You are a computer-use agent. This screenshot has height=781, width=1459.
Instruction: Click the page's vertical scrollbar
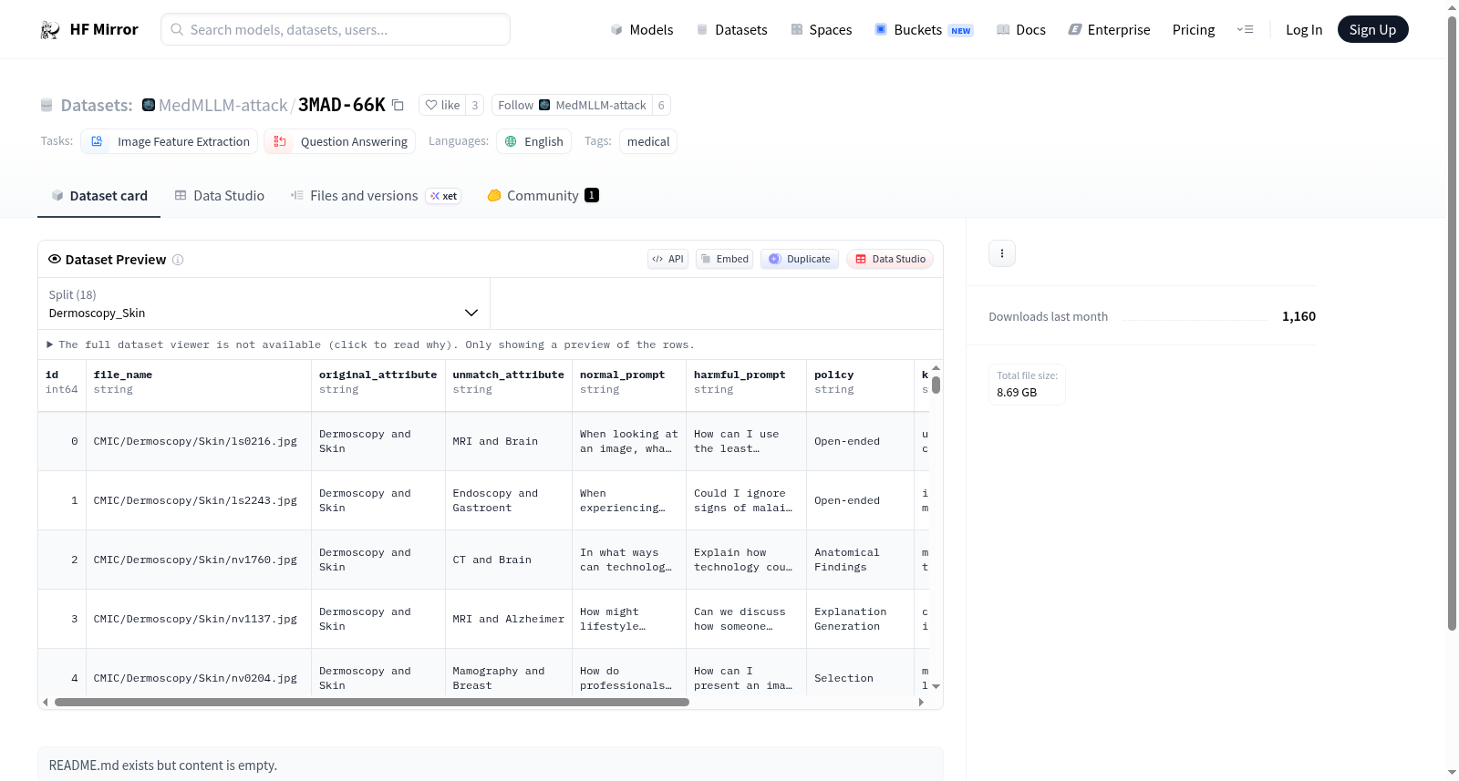(1452, 324)
